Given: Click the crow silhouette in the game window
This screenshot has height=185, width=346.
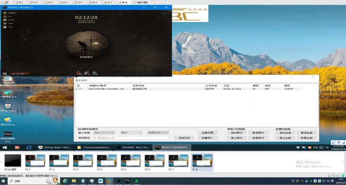Looking at the screenshot, I should pyautogui.click(x=81, y=43).
